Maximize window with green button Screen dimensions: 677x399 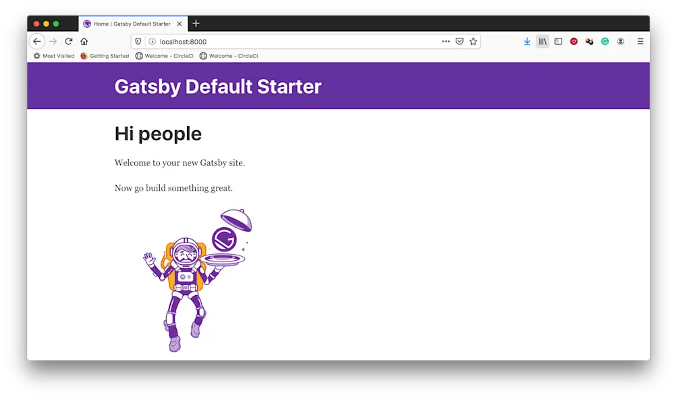coord(56,24)
